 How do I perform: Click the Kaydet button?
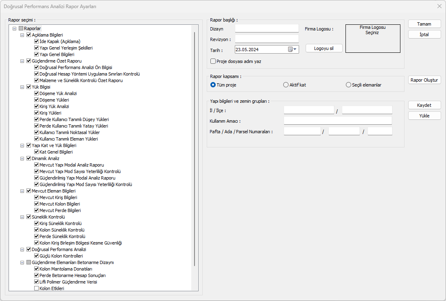[424, 105]
